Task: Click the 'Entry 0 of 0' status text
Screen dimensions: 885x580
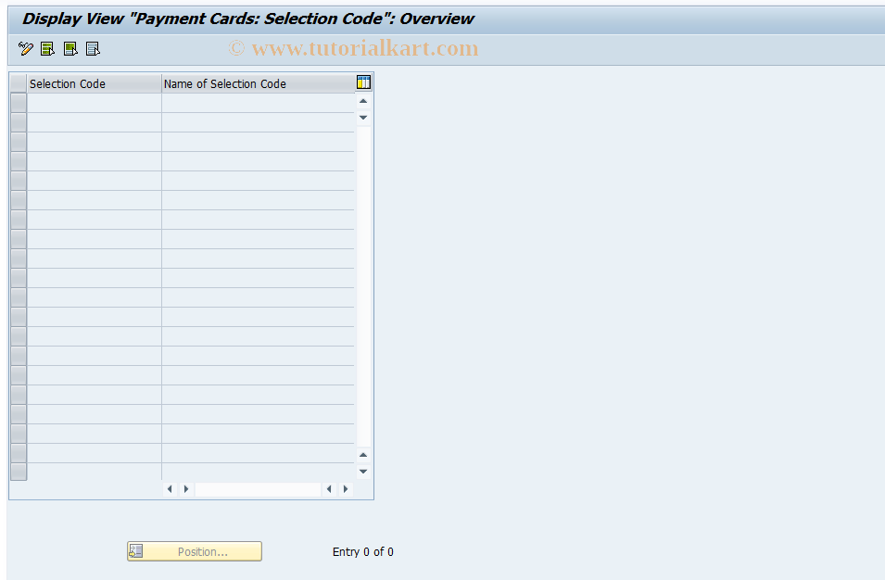Action: tap(363, 552)
